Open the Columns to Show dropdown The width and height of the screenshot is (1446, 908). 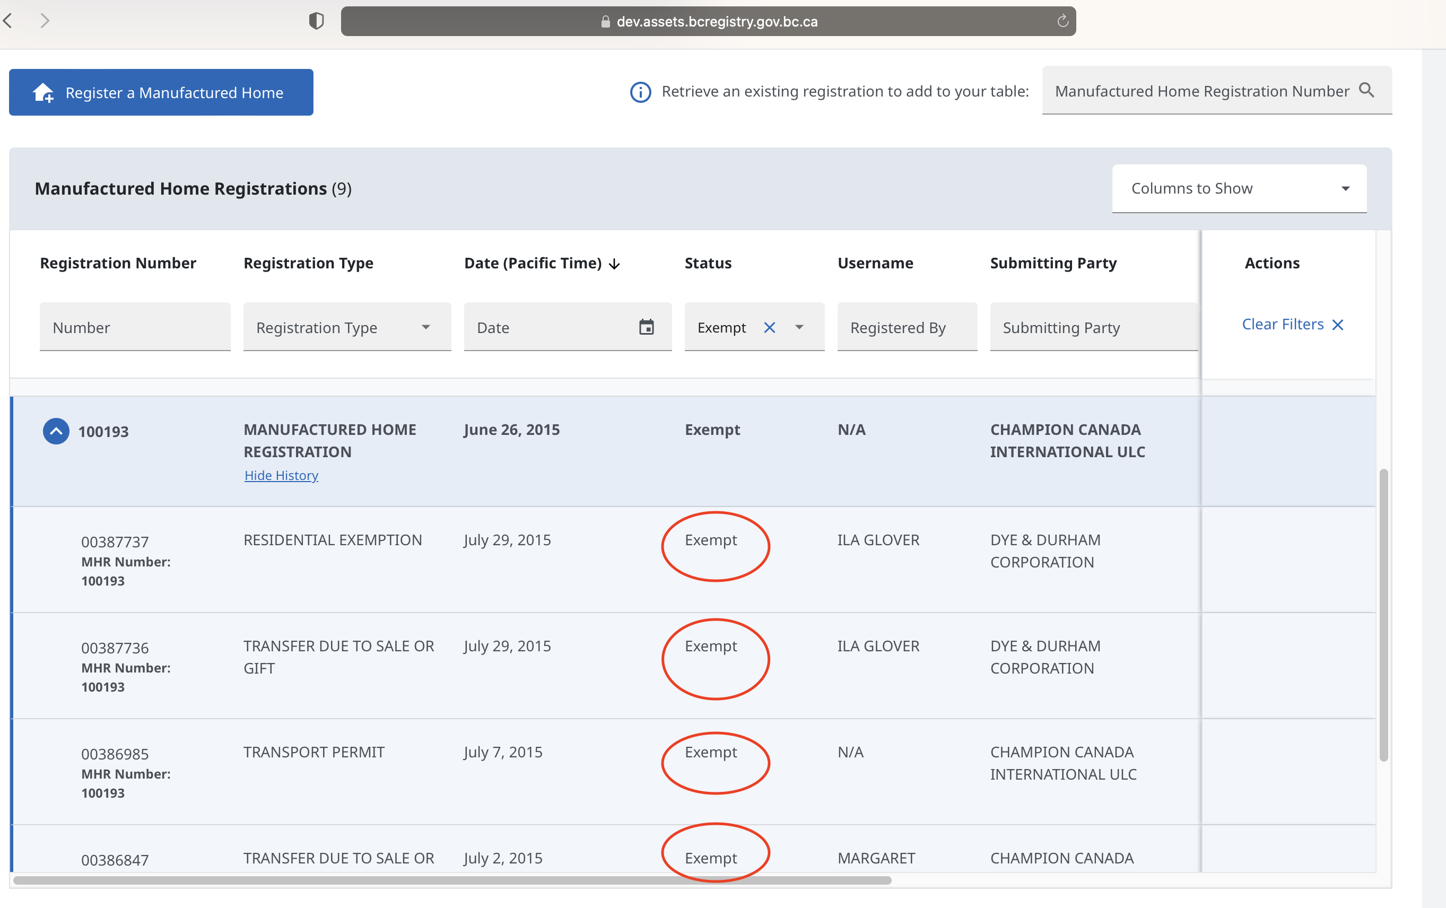click(1239, 189)
